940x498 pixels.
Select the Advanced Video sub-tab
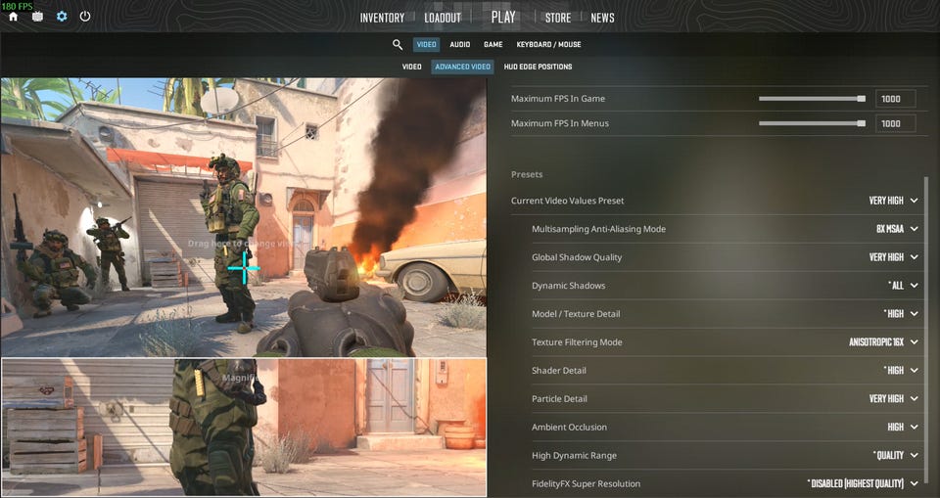click(x=462, y=67)
